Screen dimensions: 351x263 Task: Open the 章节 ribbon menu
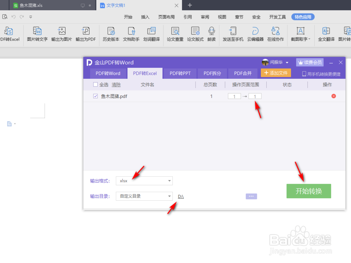click(239, 17)
